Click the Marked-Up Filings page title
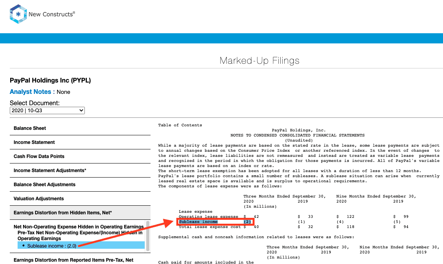 pos(259,61)
